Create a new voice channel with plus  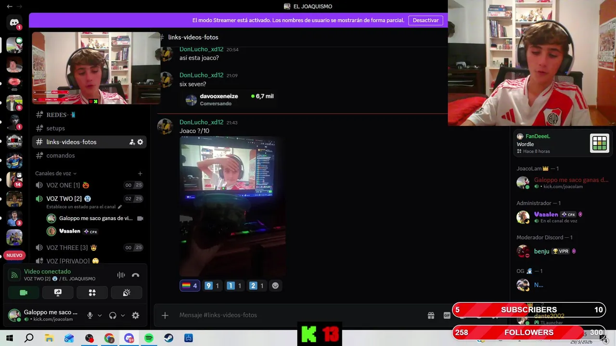[140, 173]
